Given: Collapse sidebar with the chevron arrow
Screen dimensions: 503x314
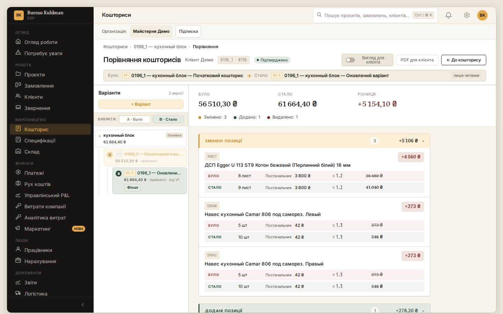Looking at the screenshot, I should pos(83,305).
